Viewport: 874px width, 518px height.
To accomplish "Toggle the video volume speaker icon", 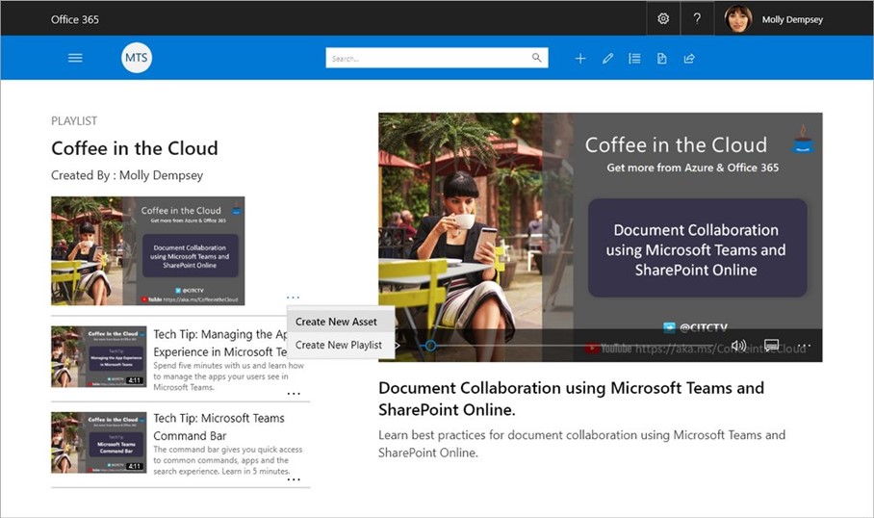I will [x=738, y=346].
